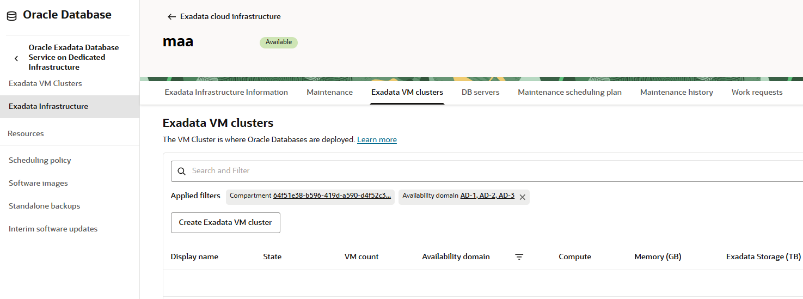This screenshot has height=299, width=803.
Task: Click the Oracle Database stack icon
Action: point(11,16)
